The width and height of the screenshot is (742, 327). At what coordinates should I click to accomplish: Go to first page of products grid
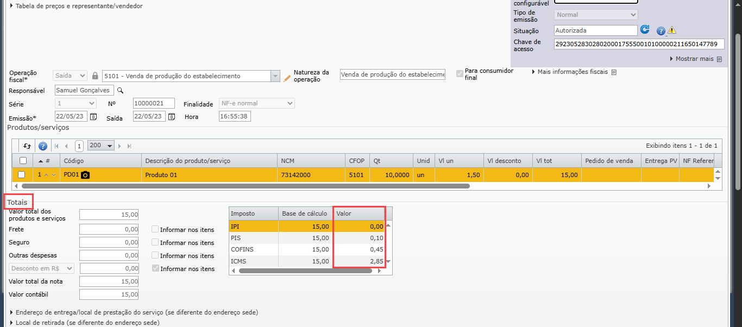click(56, 146)
